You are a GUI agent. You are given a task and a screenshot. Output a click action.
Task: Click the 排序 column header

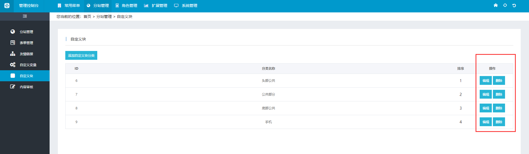pyautogui.click(x=461, y=69)
